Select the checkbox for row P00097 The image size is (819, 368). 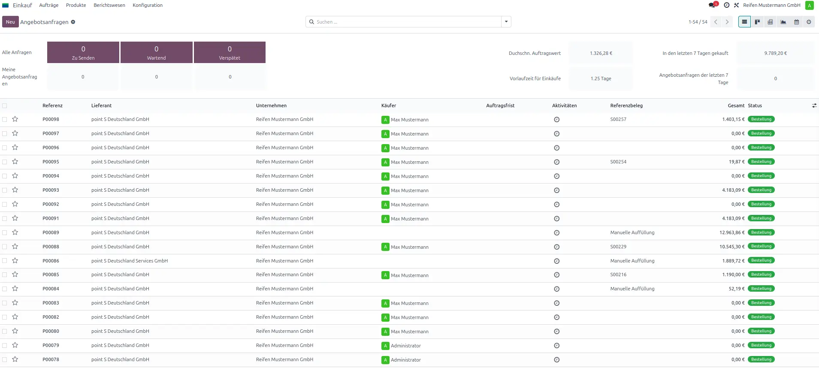point(4,134)
